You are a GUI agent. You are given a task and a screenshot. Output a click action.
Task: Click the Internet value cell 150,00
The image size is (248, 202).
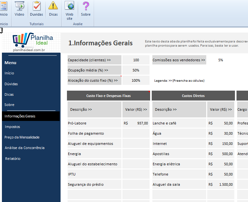pos(221,144)
